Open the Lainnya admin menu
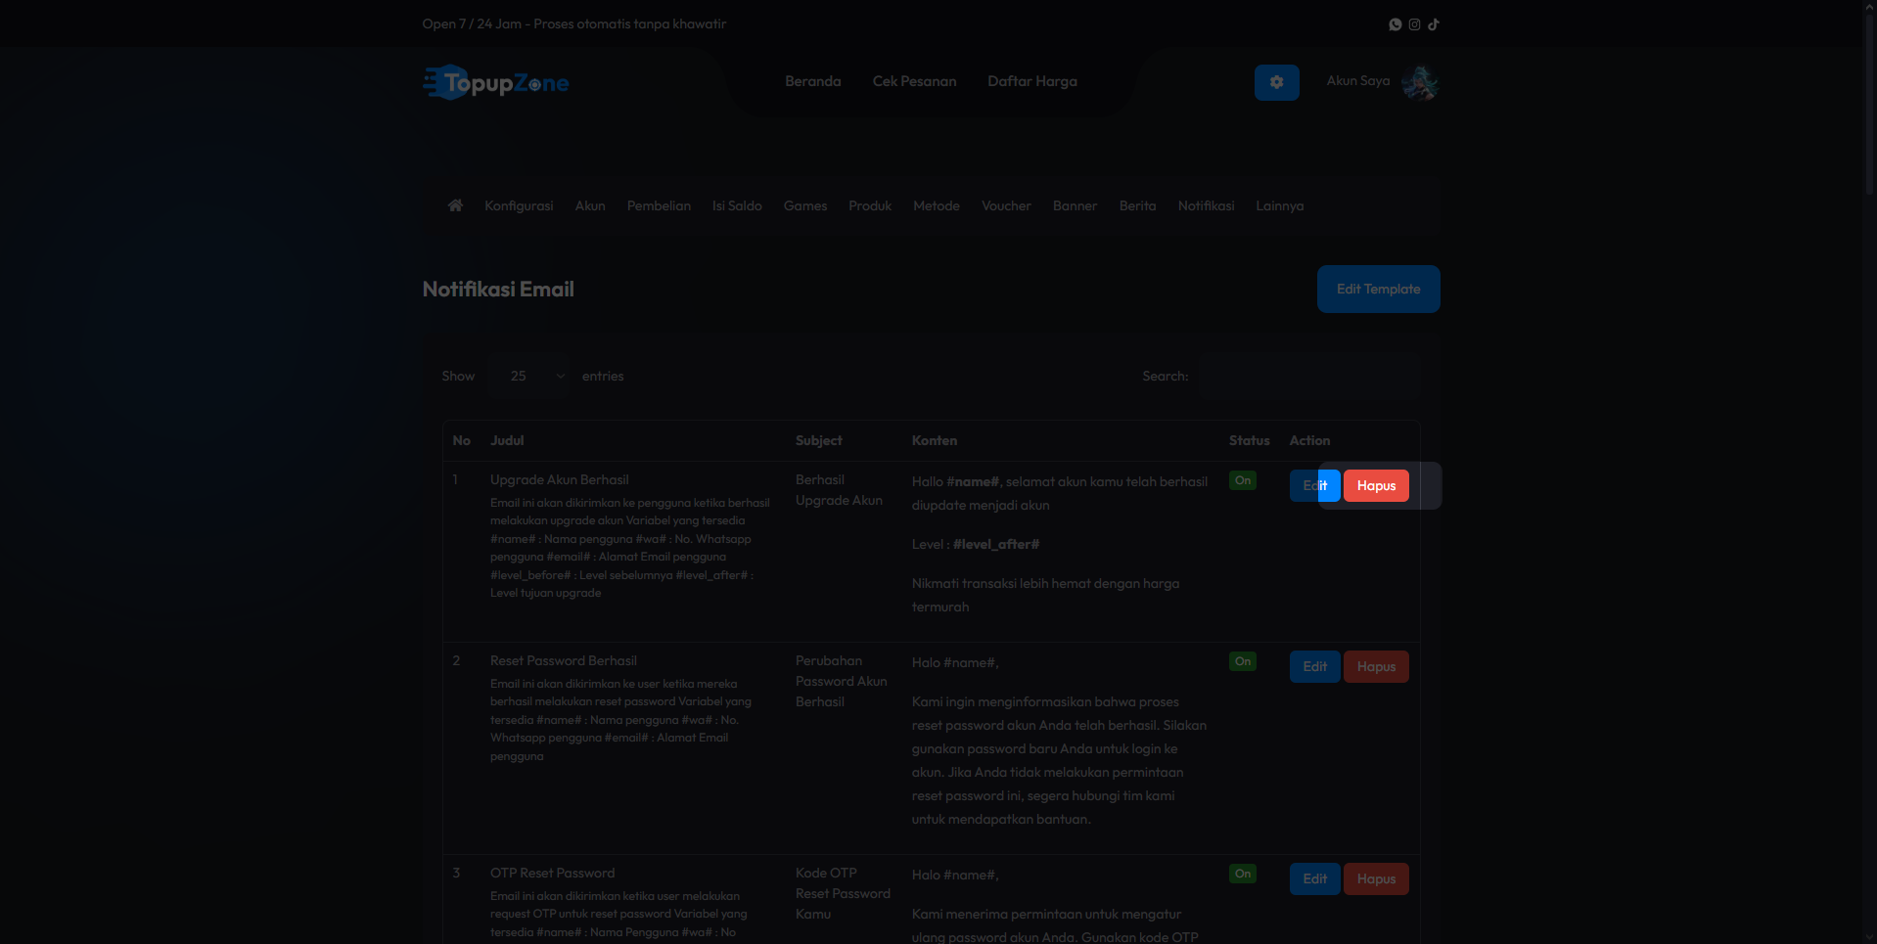 coord(1280,205)
